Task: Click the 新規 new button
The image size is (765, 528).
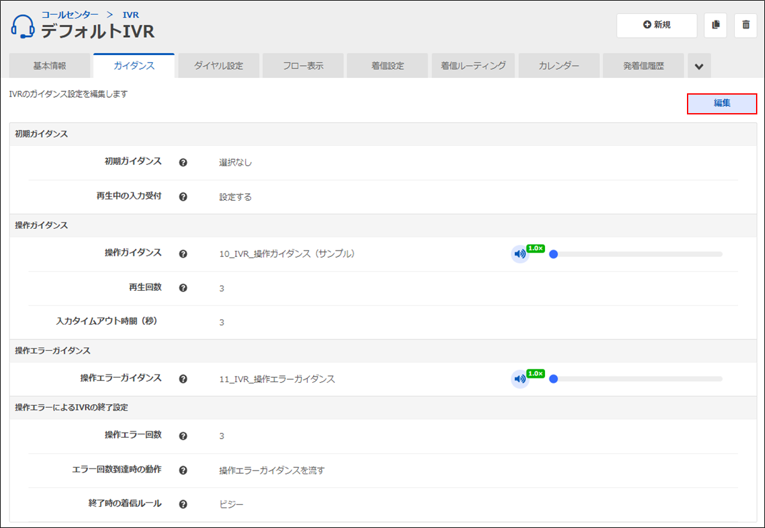Action: (x=656, y=25)
